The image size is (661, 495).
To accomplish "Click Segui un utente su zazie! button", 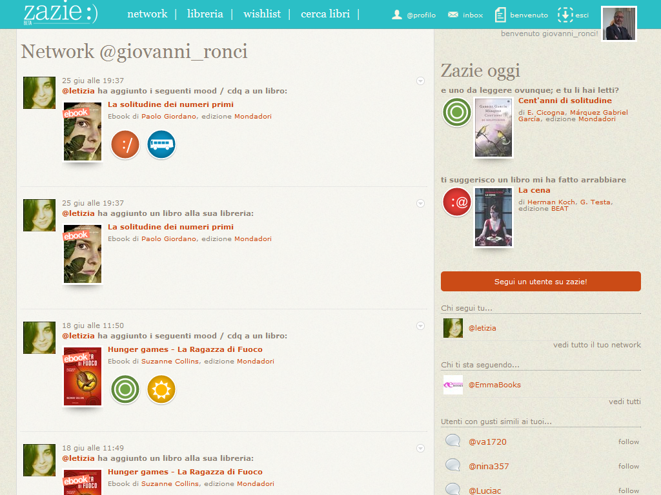I will (x=541, y=281).
